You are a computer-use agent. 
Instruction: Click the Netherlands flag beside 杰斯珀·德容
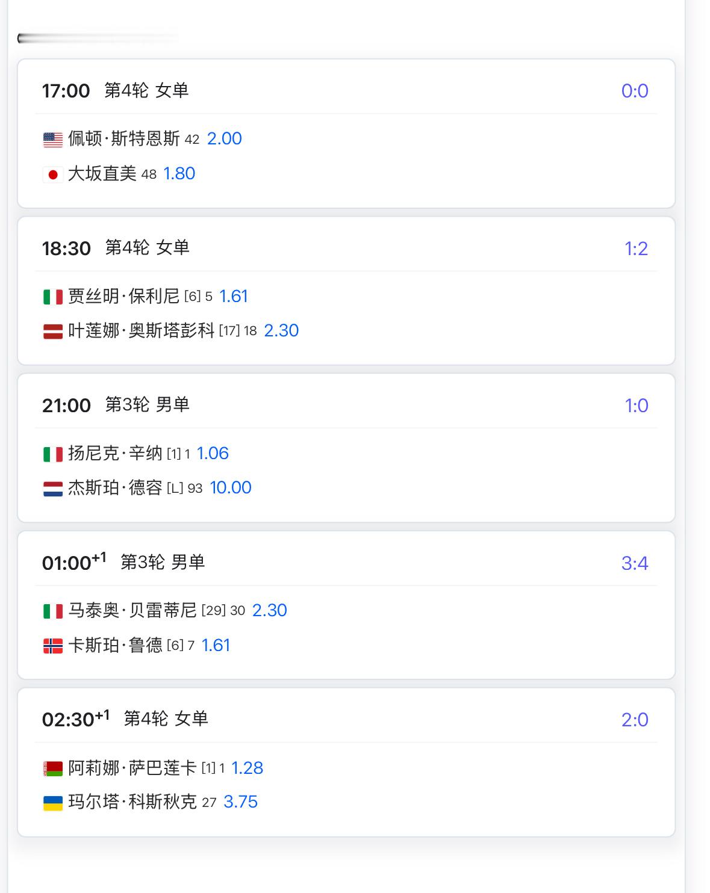point(53,489)
